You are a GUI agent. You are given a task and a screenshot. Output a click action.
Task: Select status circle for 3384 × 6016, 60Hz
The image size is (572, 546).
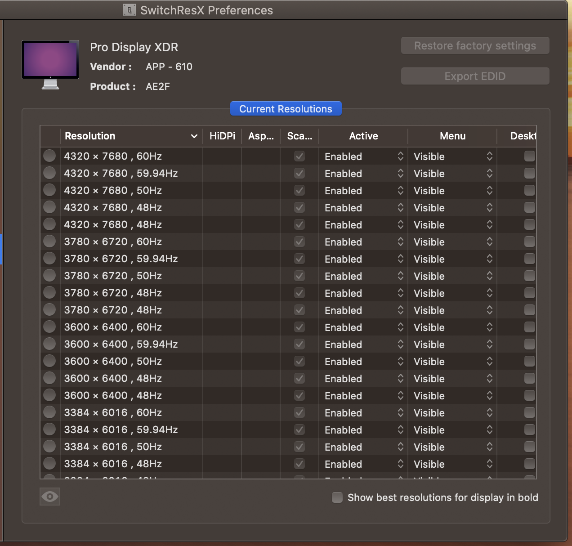coord(49,412)
